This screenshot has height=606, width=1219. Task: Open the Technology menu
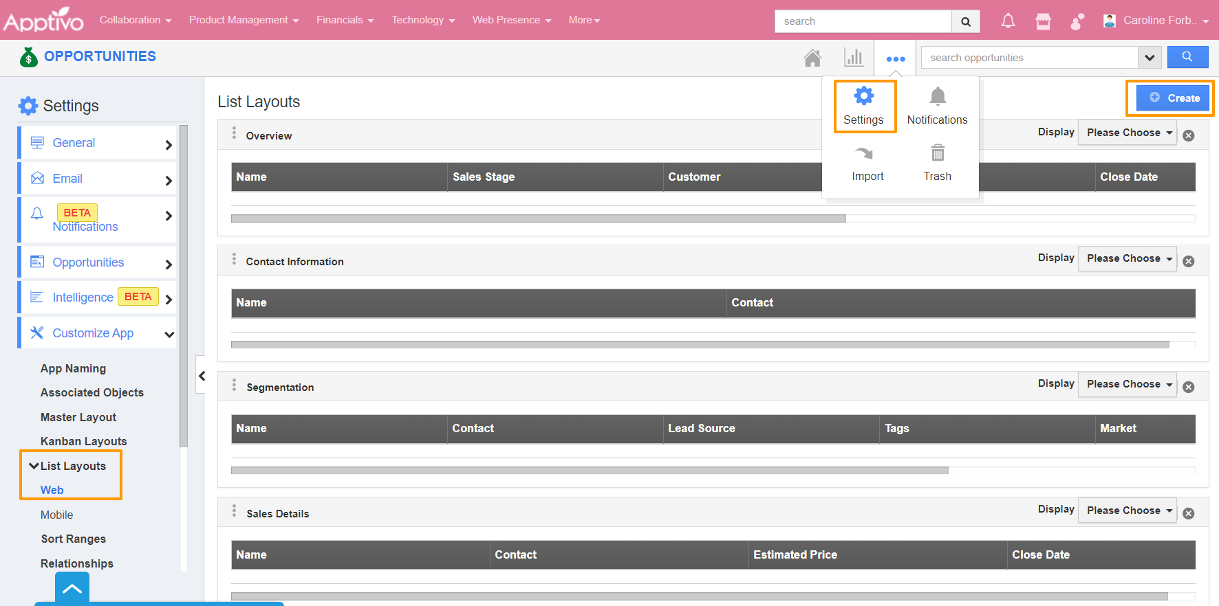tap(424, 20)
